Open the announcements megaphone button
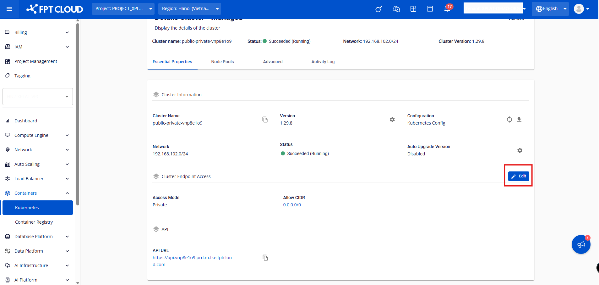This screenshot has height=285, width=599. [581, 244]
